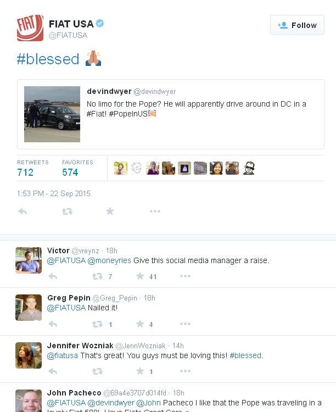
Task: Favorite the main #blessed tweet
Action: pyautogui.click(x=110, y=211)
